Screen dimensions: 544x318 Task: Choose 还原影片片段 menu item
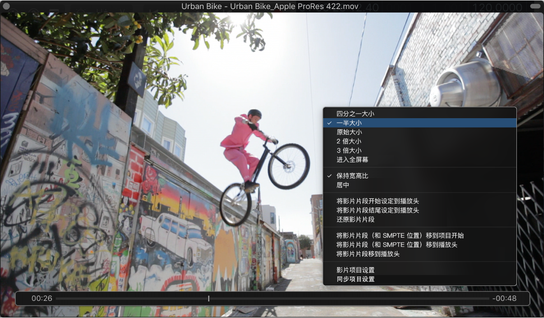(420, 219)
